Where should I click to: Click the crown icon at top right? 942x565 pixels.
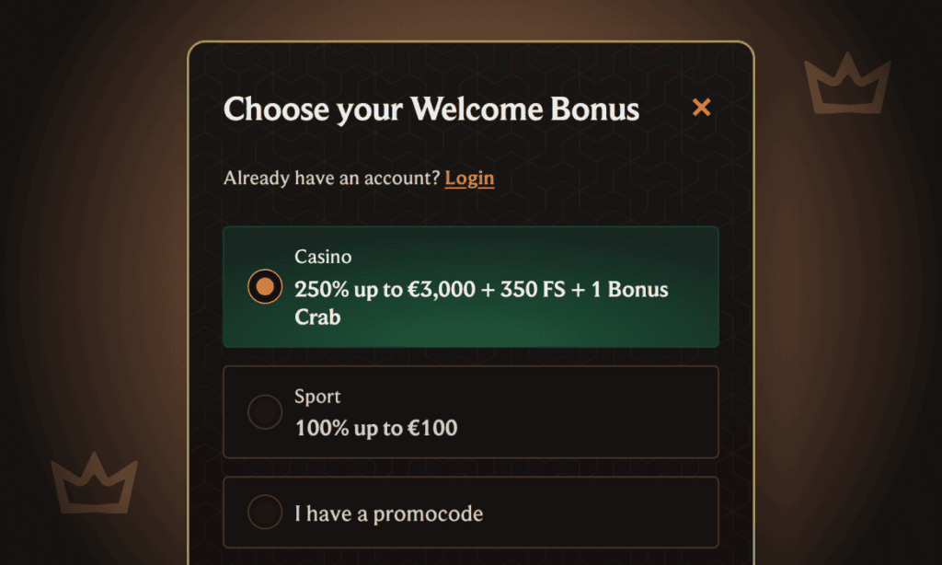pyautogui.click(x=846, y=83)
